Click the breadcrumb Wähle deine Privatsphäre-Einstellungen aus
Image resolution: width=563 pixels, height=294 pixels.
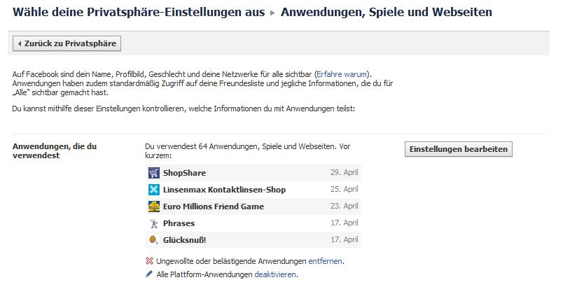pos(139,12)
